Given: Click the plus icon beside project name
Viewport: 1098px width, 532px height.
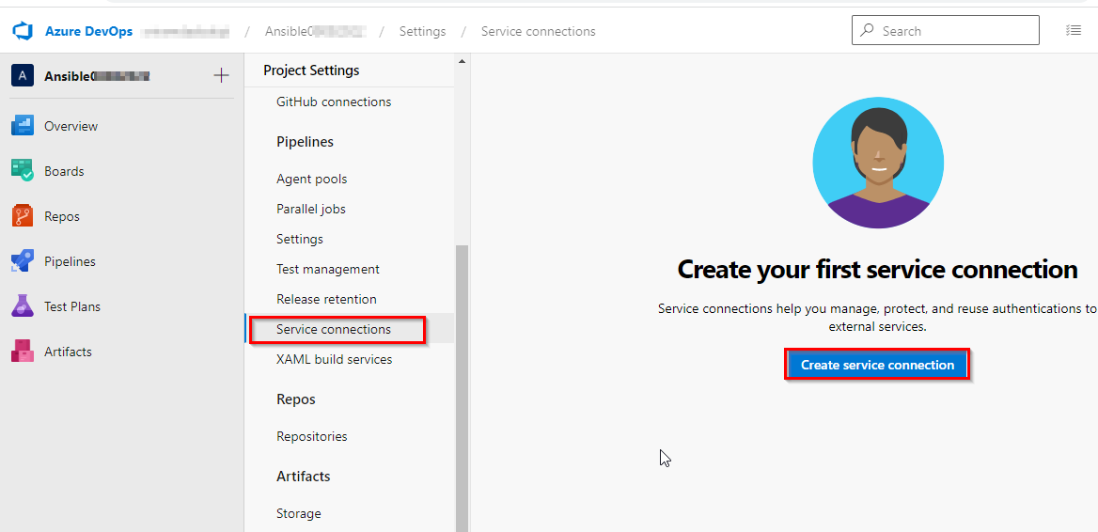Looking at the screenshot, I should pos(221,75).
